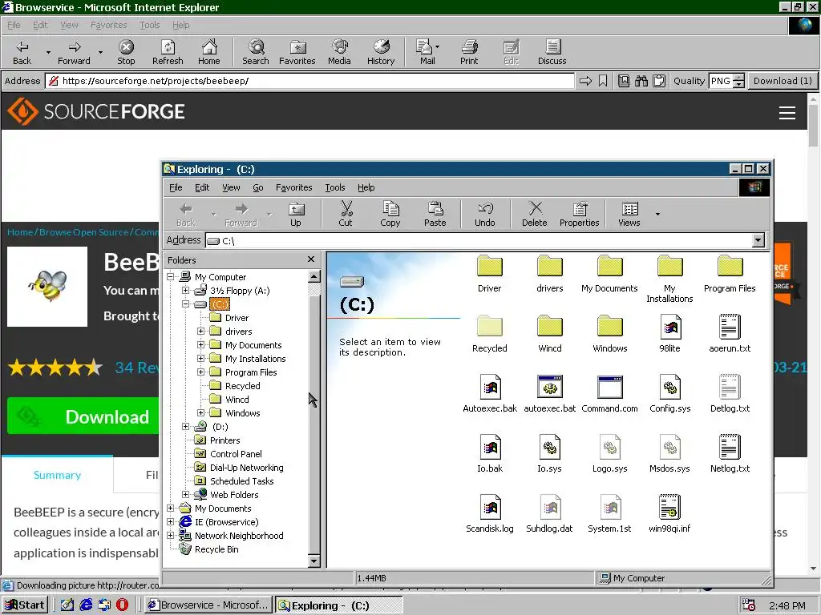Screen dimensions: 821x615
Task: Select the win98qi.inf file icon
Action: tap(669, 507)
